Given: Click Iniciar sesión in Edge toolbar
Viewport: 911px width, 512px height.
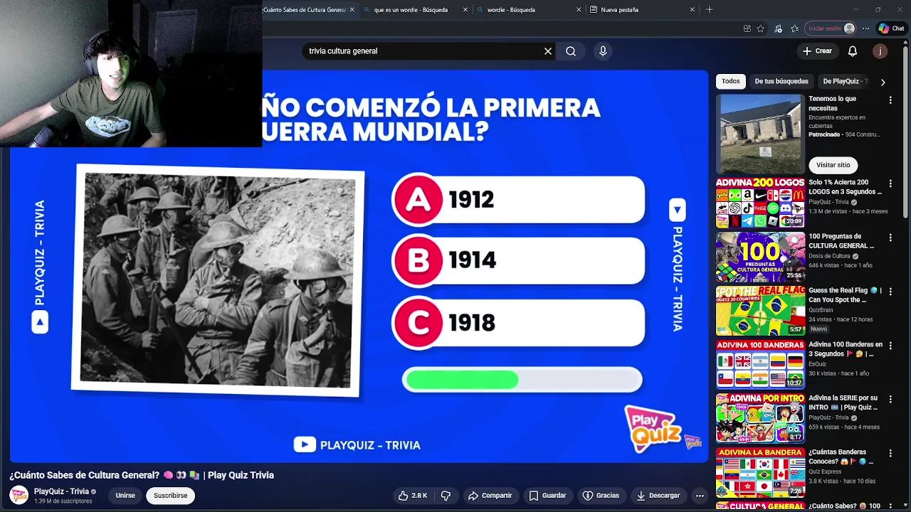Looking at the screenshot, I should point(831,28).
